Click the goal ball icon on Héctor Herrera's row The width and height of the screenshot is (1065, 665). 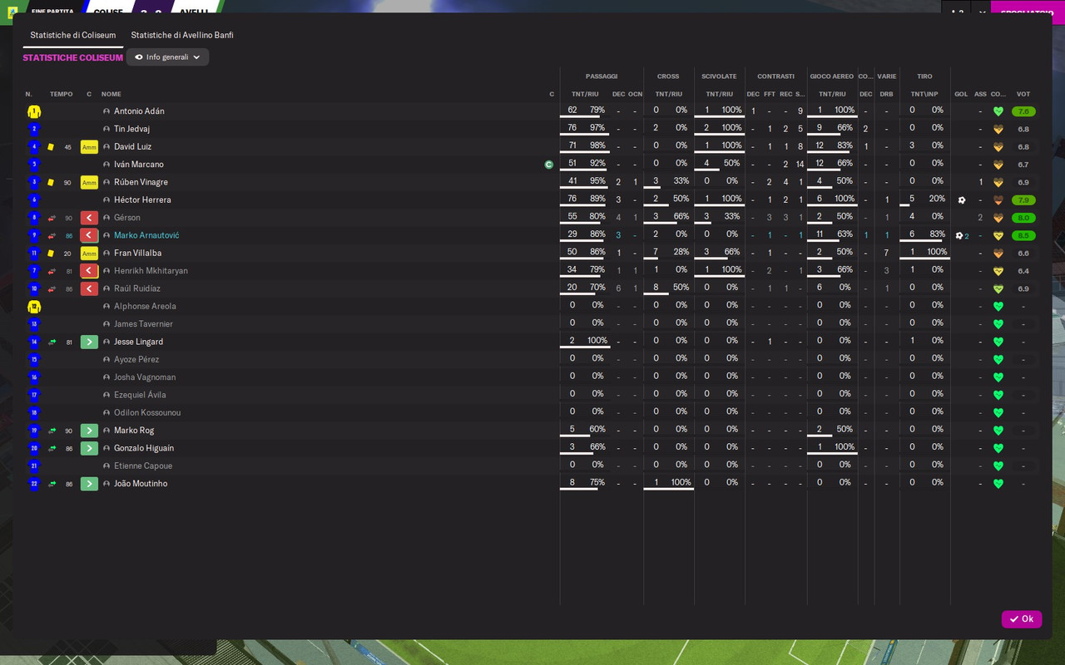pos(962,200)
